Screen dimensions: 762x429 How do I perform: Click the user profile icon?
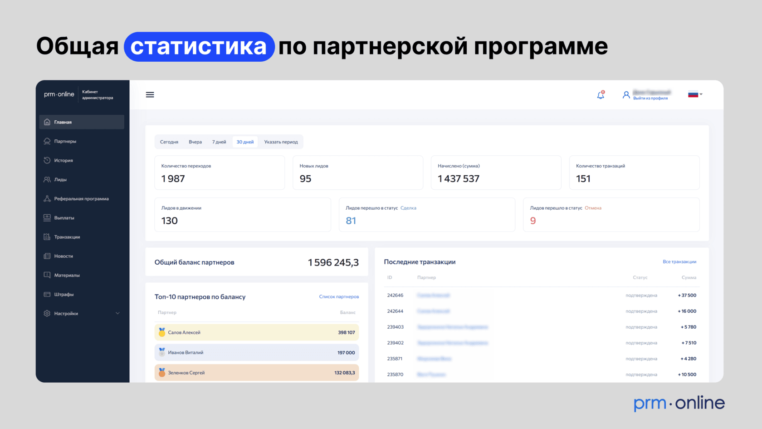(626, 95)
